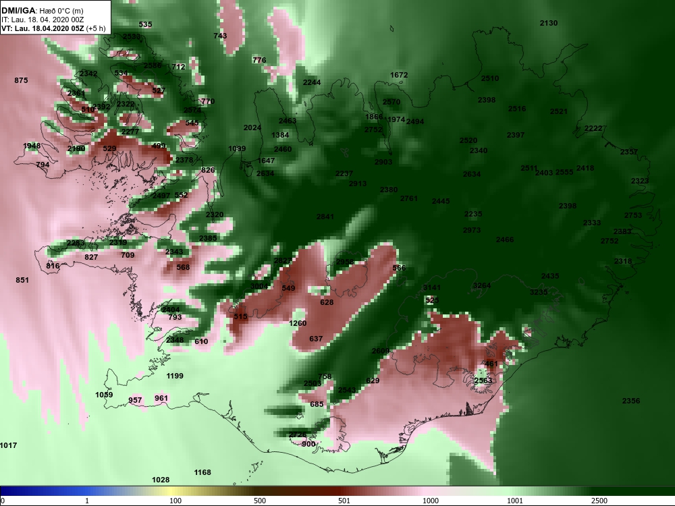Click the map value 2237
The height and width of the screenshot is (506, 675).
coord(344,174)
